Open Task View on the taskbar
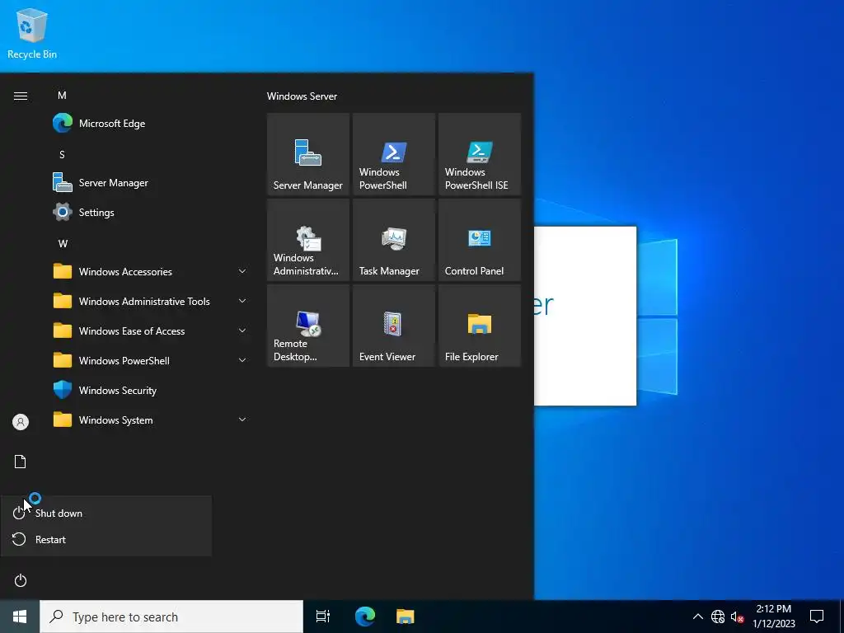Screen dimensions: 844x633 coord(323,617)
